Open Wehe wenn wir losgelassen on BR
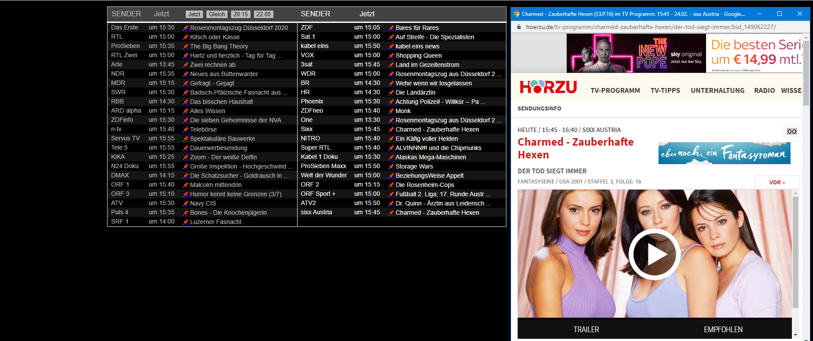This screenshot has width=813, height=341. pos(434,83)
